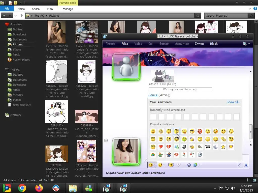Open the Files menu in chat

[124, 44]
